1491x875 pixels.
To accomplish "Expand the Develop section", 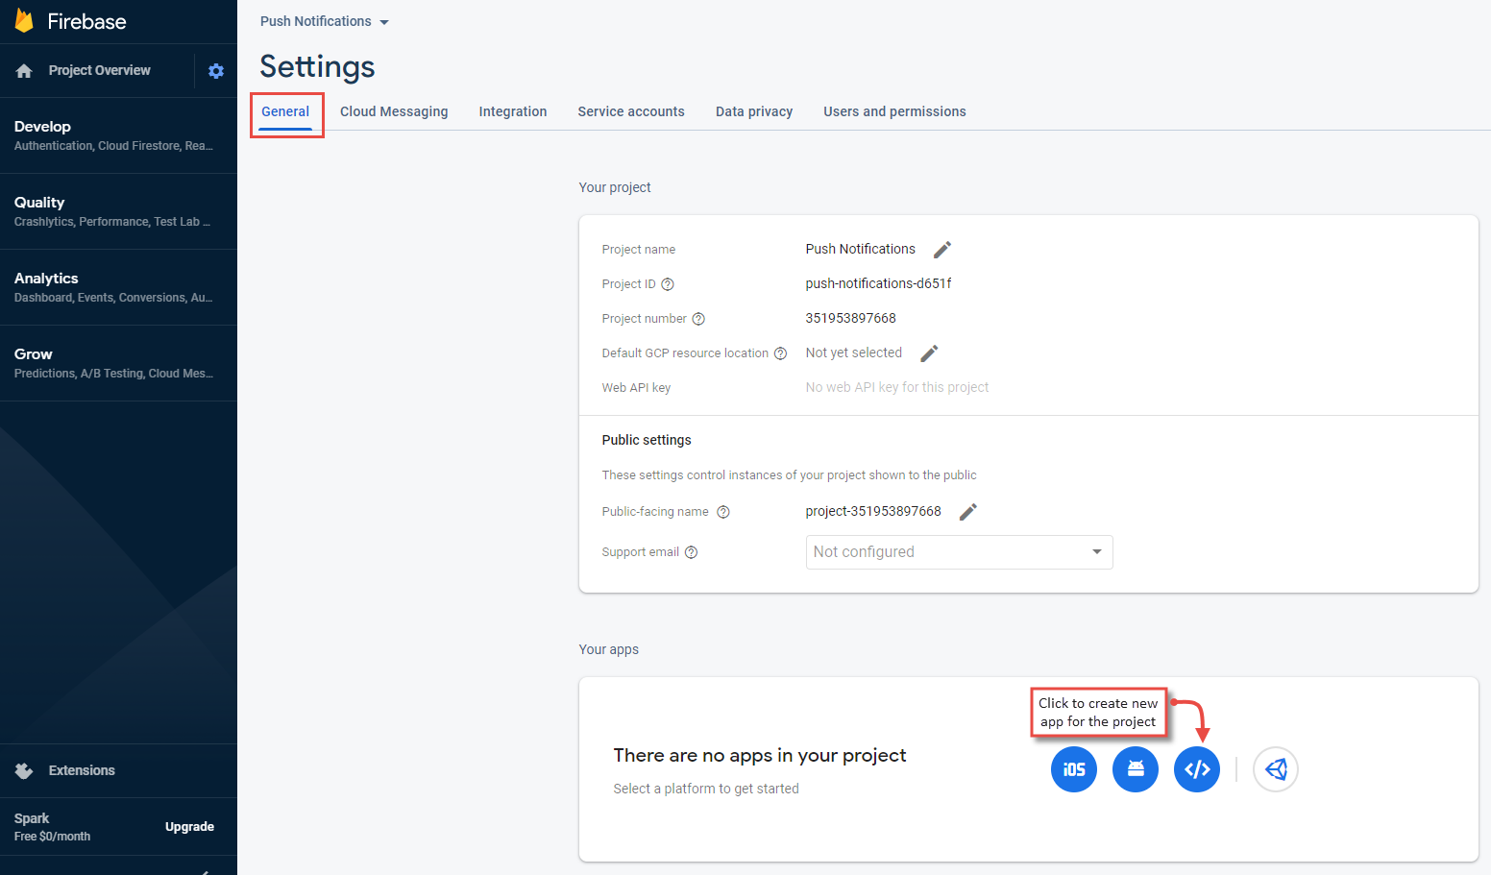I will point(118,135).
